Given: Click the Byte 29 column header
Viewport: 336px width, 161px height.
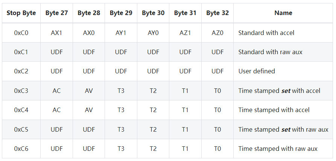Looking at the screenshot, I should [121, 13].
